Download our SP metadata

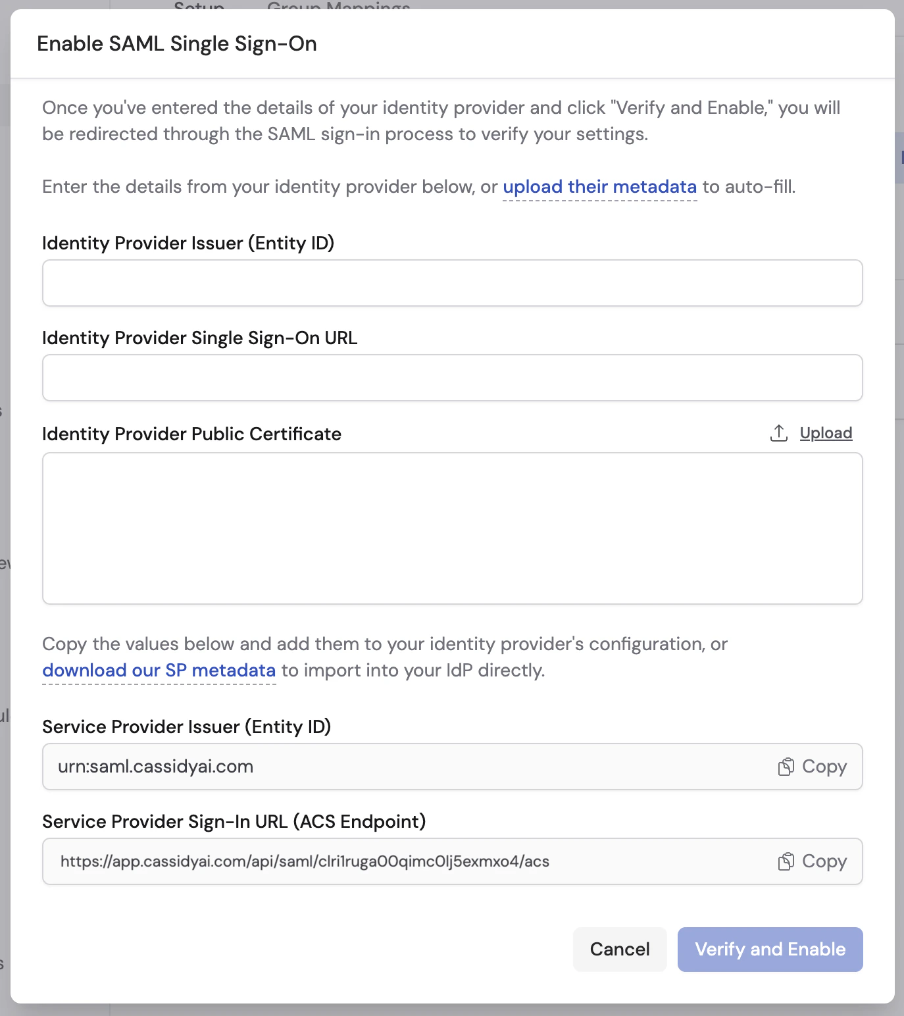159,670
